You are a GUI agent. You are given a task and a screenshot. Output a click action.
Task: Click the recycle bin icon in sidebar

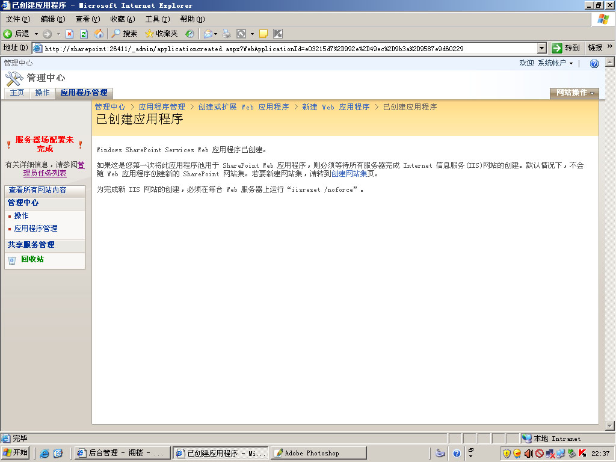12,260
